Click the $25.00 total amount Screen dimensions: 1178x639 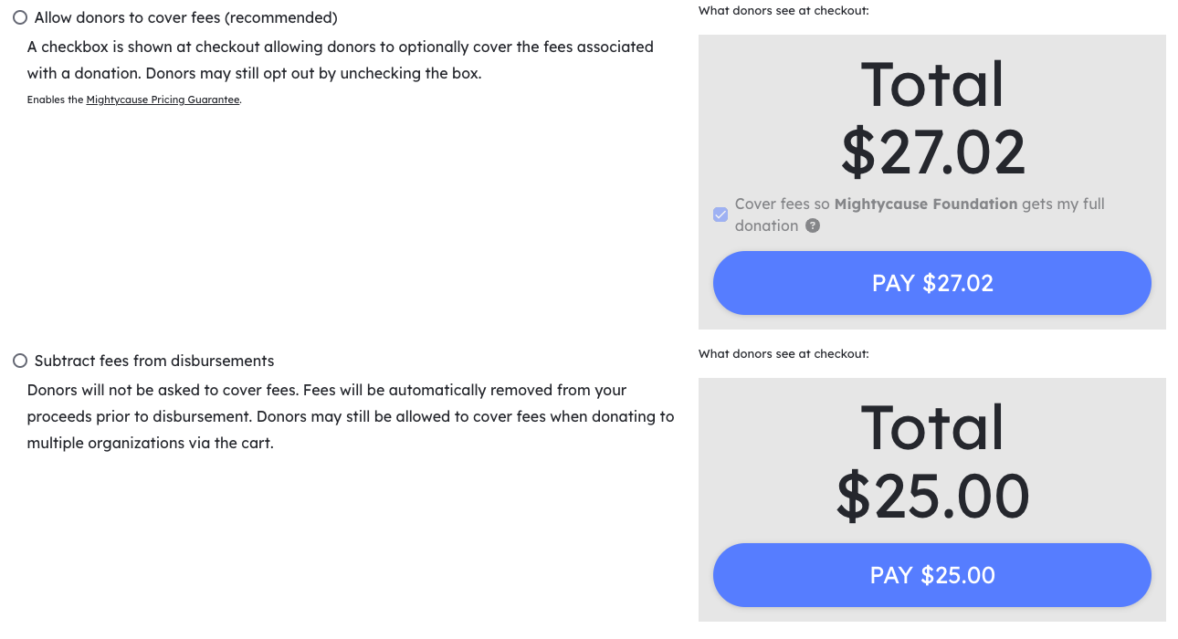(x=932, y=496)
